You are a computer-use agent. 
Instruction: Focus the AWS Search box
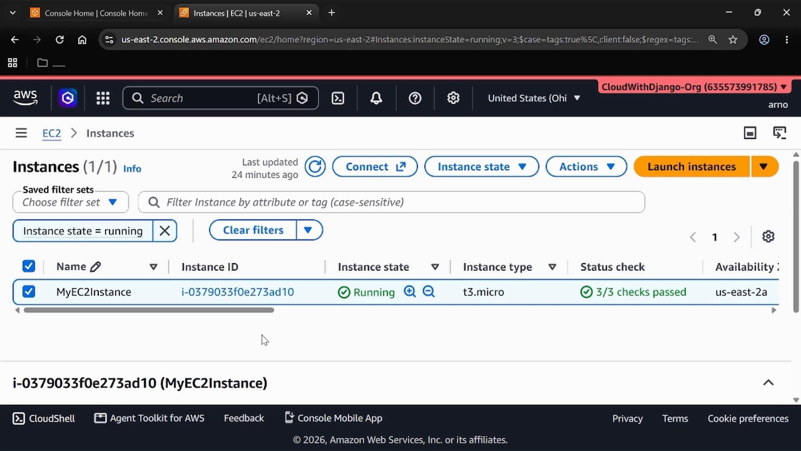pyautogui.click(x=220, y=98)
